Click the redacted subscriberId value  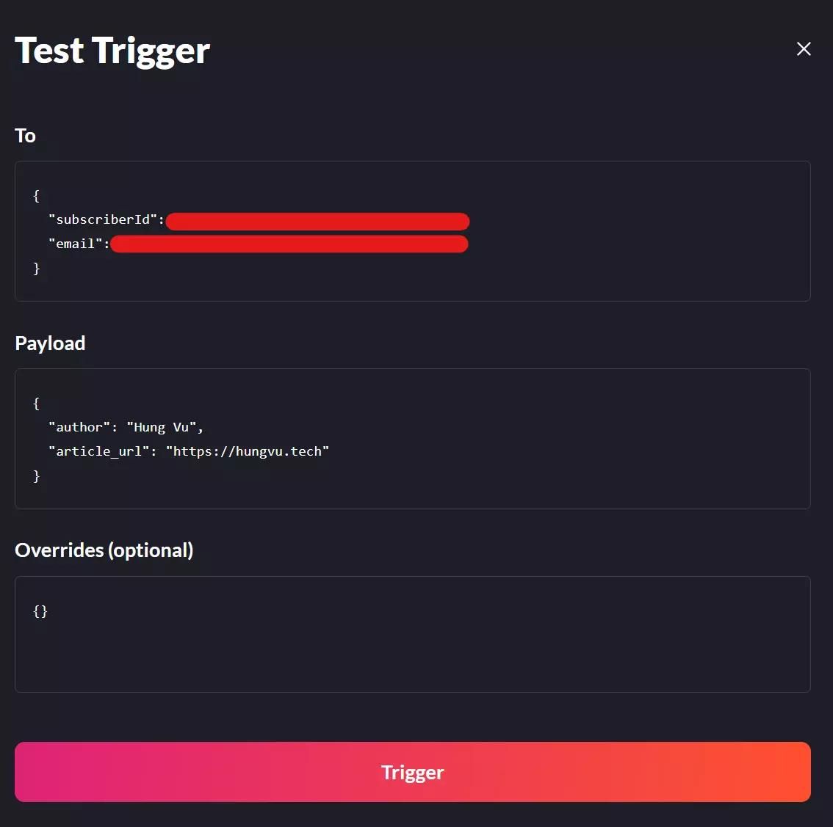pos(317,221)
